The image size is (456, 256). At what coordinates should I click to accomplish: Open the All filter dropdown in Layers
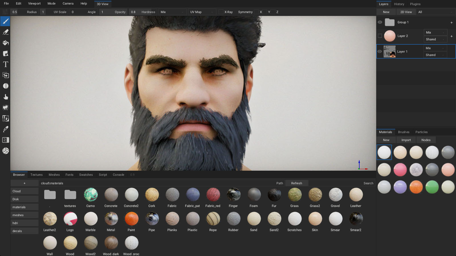pos(435,12)
